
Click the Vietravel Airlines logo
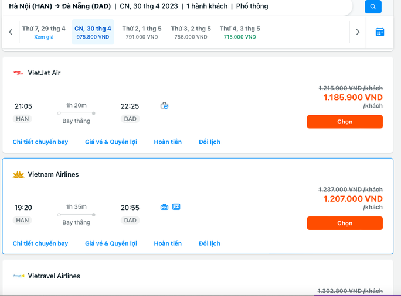(18, 276)
